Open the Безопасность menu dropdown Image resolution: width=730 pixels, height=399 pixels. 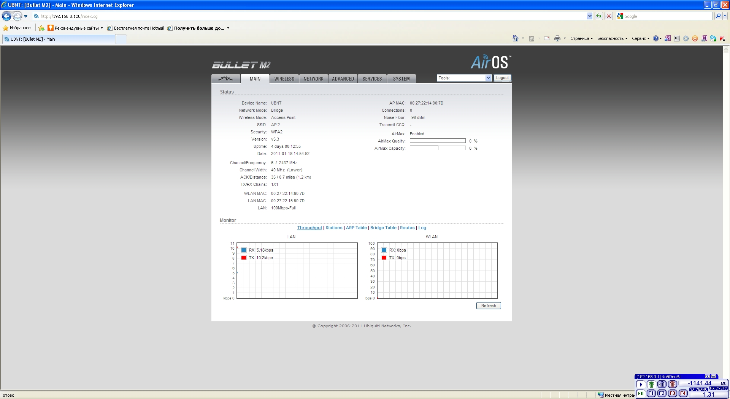point(612,38)
